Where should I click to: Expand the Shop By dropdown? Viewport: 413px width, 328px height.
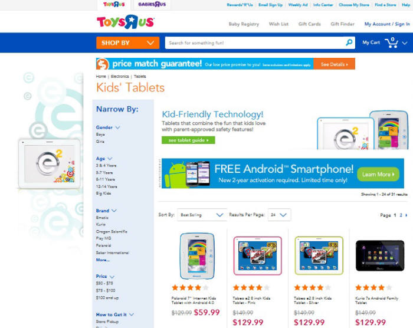point(128,42)
